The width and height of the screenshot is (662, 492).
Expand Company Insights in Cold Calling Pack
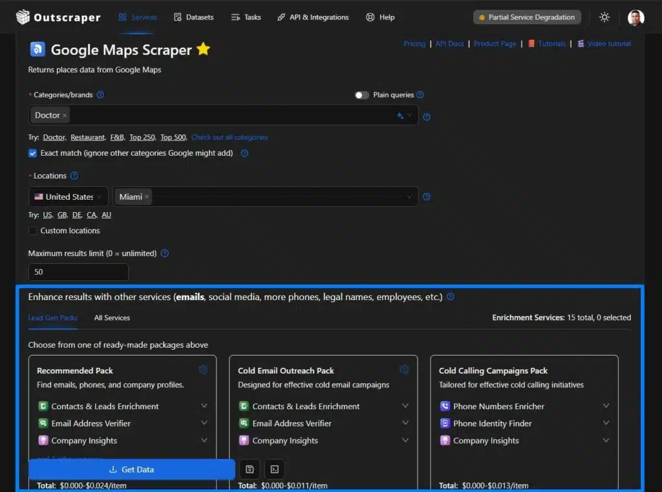[606, 440]
